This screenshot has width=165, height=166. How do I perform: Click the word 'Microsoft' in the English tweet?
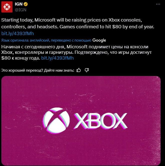[x=45, y=20]
